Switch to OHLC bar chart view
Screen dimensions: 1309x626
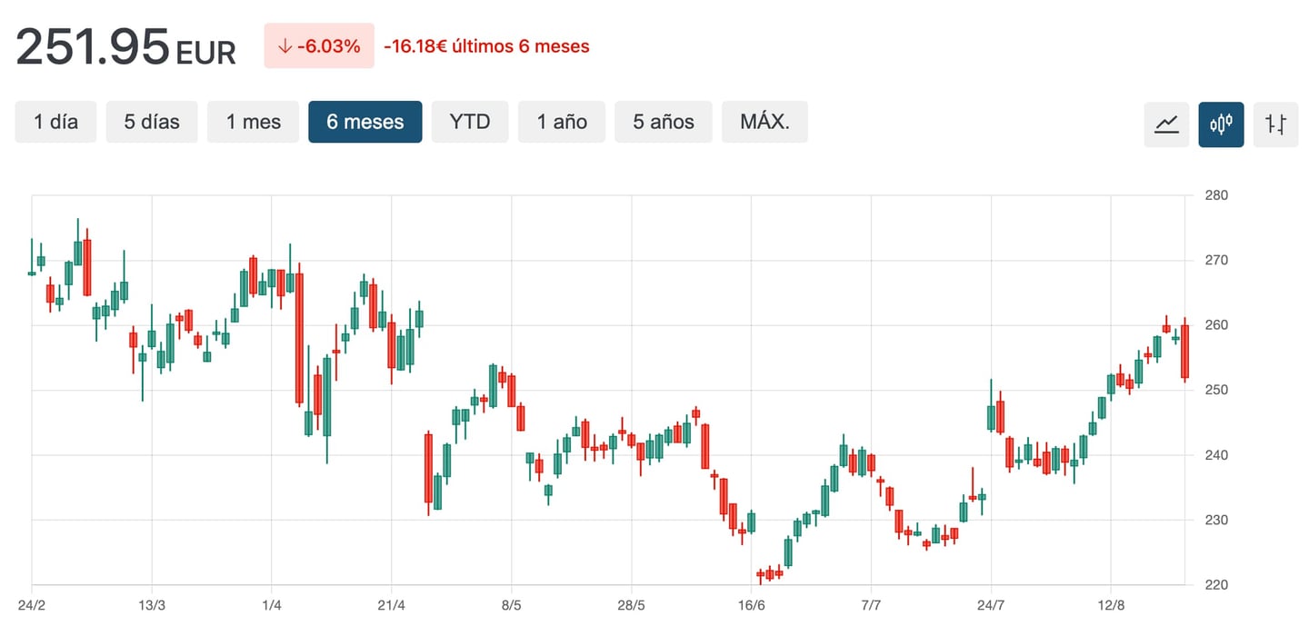(1275, 124)
